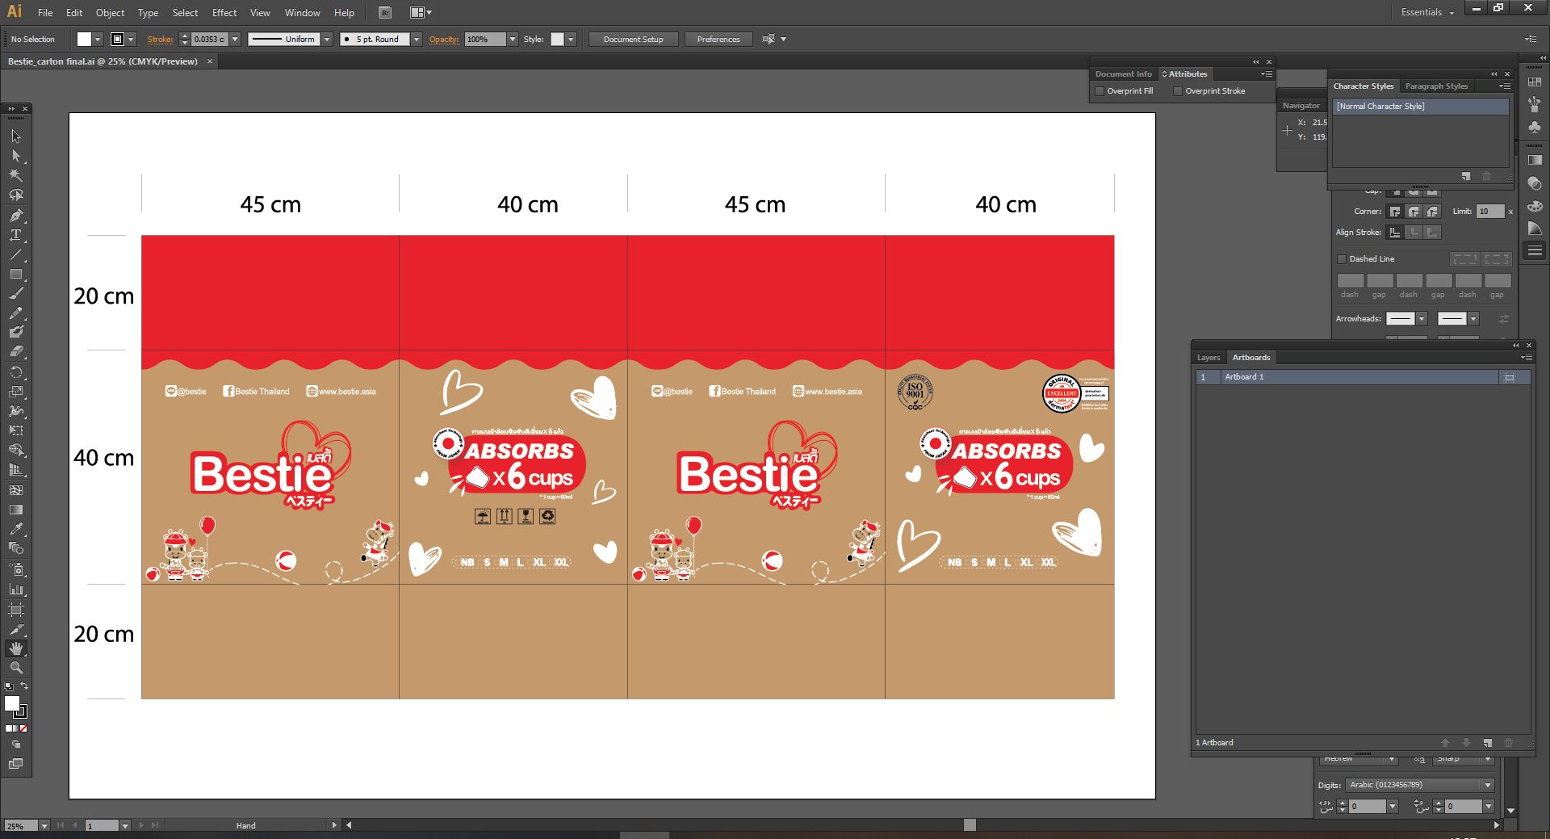
Task: Choose the Rotate tool
Action: click(16, 372)
